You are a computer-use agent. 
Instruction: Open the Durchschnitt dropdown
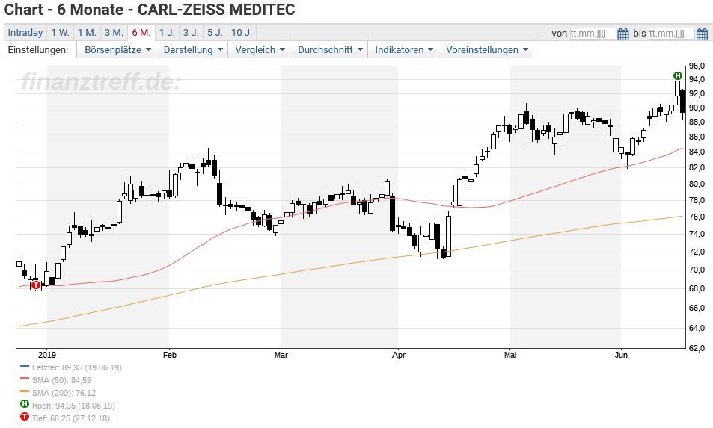pos(330,49)
